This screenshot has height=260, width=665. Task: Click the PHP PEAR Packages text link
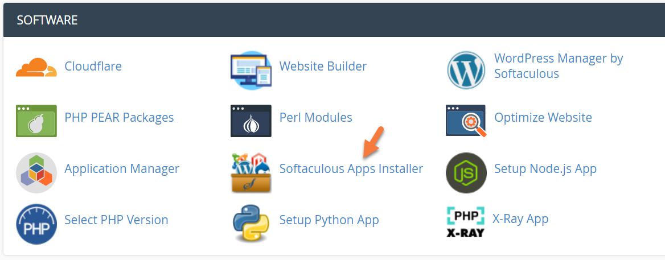119,118
